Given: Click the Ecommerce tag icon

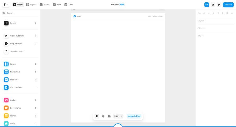Looking at the screenshot, I should 6,108.
